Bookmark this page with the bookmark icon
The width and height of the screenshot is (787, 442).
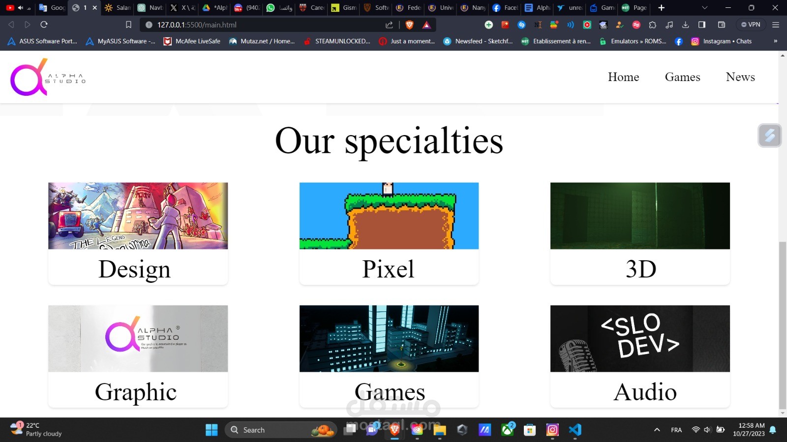coord(128,25)
